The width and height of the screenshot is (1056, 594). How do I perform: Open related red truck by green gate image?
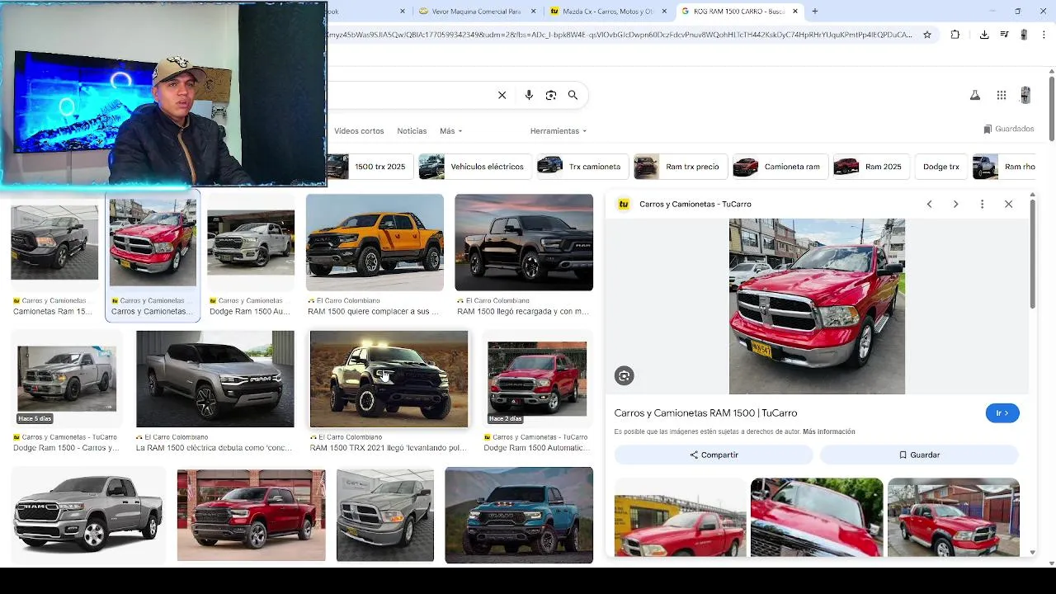pos(954,518)
